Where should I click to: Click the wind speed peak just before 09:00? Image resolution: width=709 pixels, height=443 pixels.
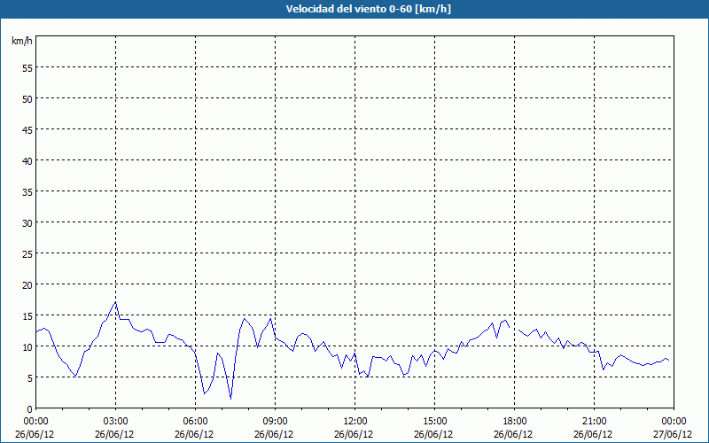[270, 319]
